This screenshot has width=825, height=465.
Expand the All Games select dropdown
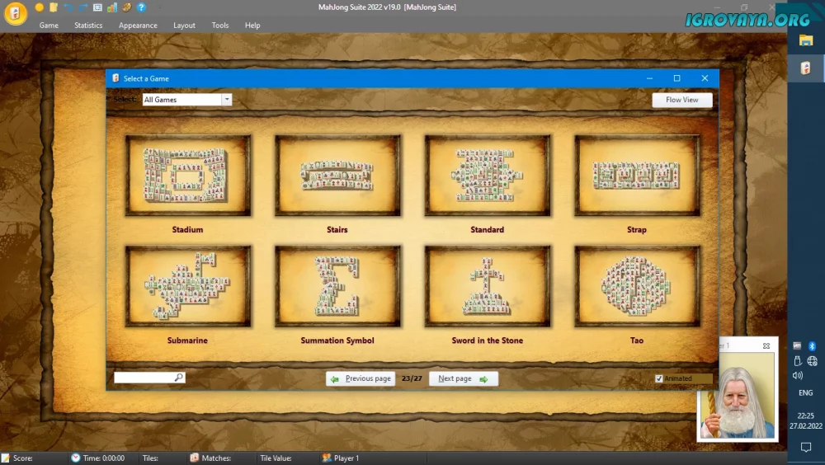[227, 100]
